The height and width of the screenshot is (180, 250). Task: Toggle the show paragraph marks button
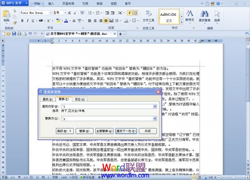tap(130, 13)
